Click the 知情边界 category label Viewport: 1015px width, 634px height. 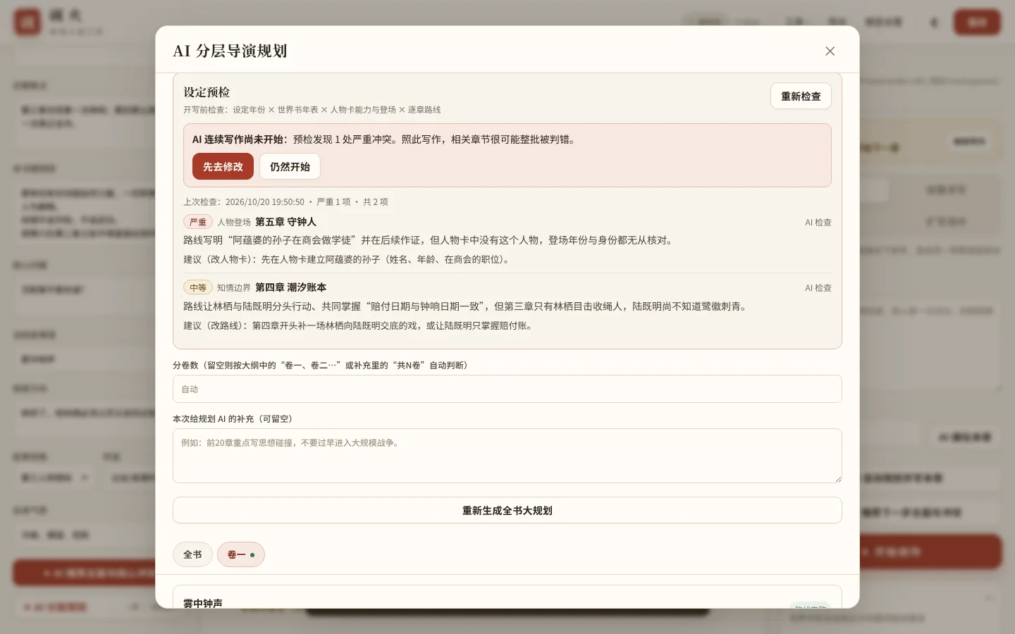coord(234,287)
